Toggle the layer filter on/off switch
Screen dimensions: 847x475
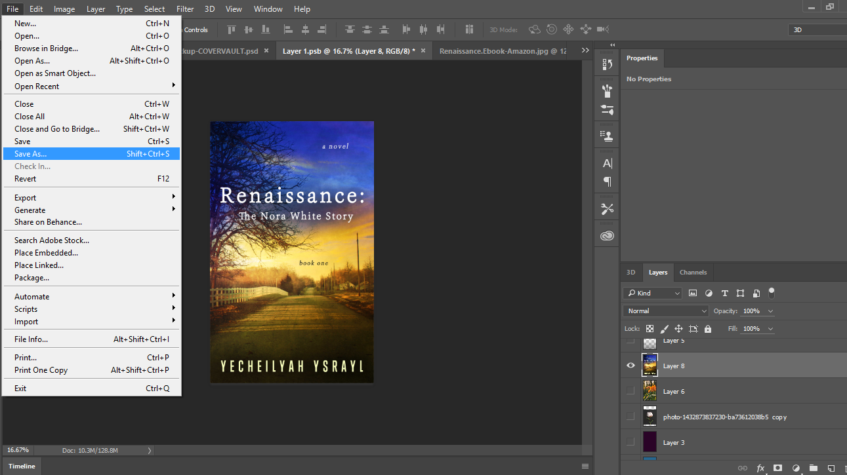pyautogui.click(x=772, y=292)
